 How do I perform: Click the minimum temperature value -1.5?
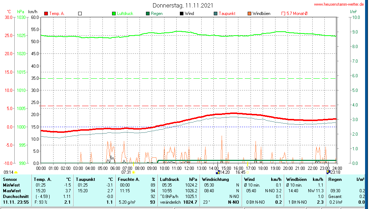point(67,185)
